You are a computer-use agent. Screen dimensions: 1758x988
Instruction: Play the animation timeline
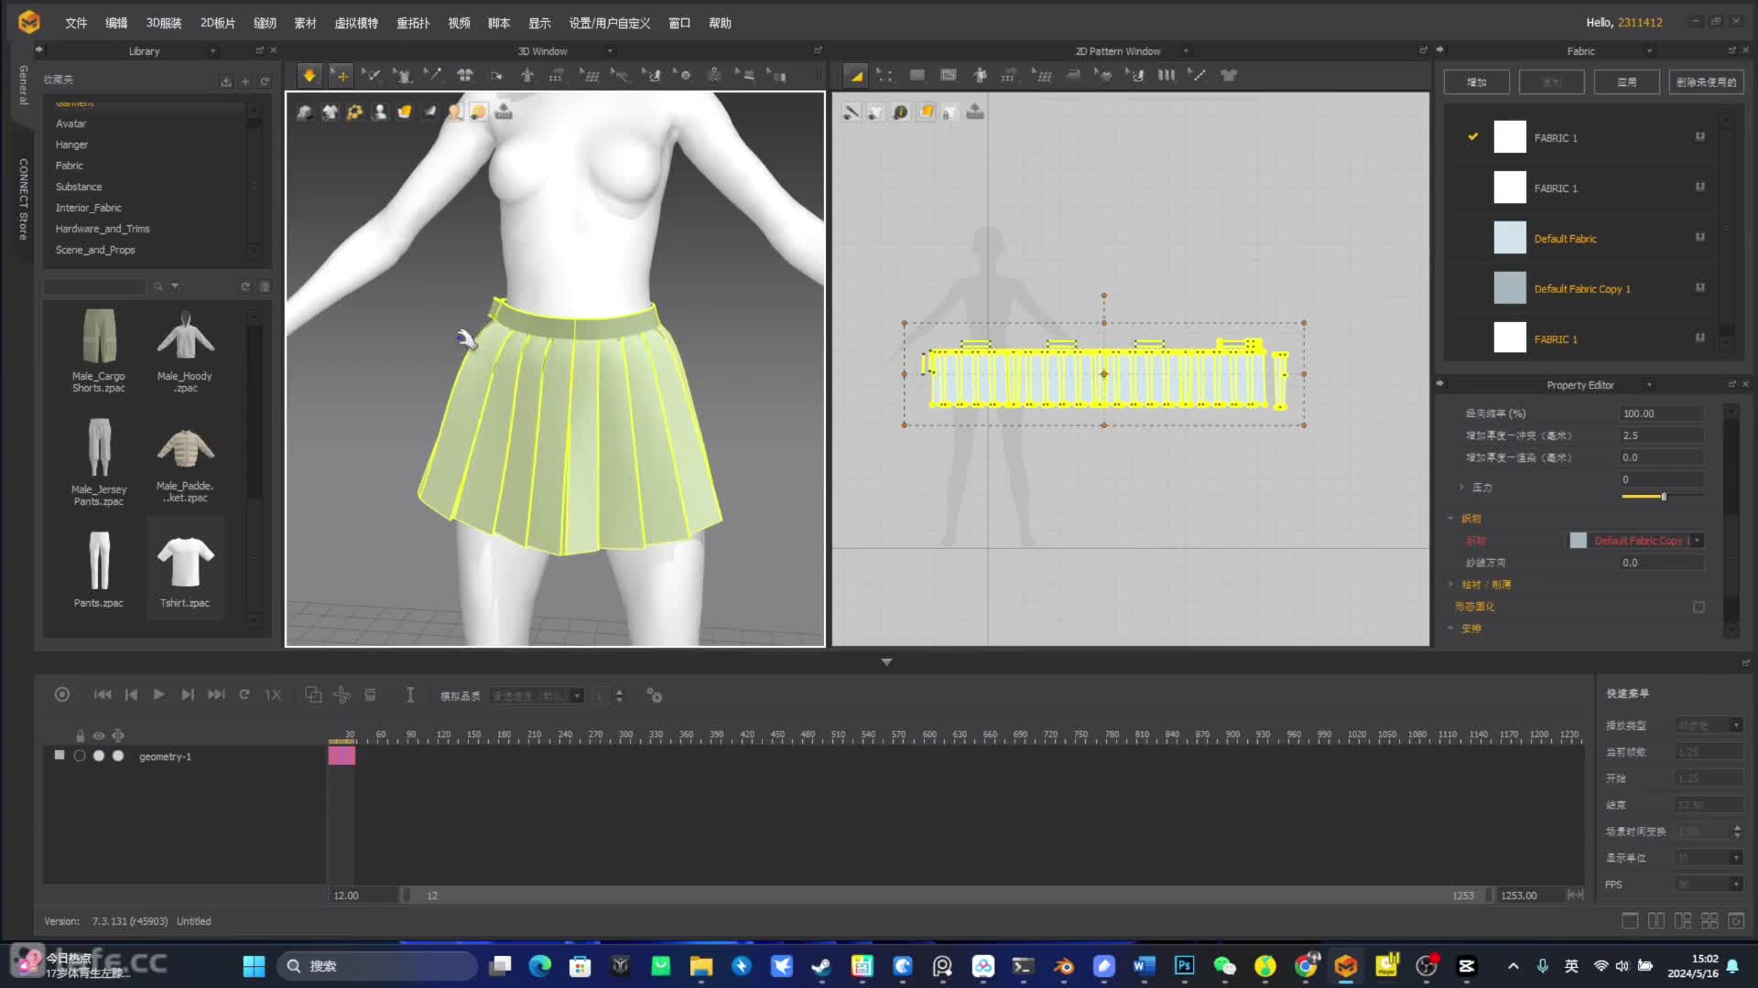click(158, 694)
